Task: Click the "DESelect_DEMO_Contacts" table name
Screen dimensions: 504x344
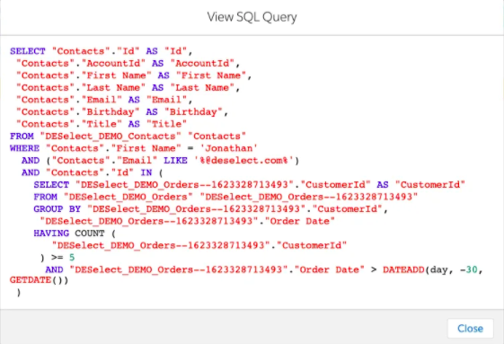Action: (111, 137)
